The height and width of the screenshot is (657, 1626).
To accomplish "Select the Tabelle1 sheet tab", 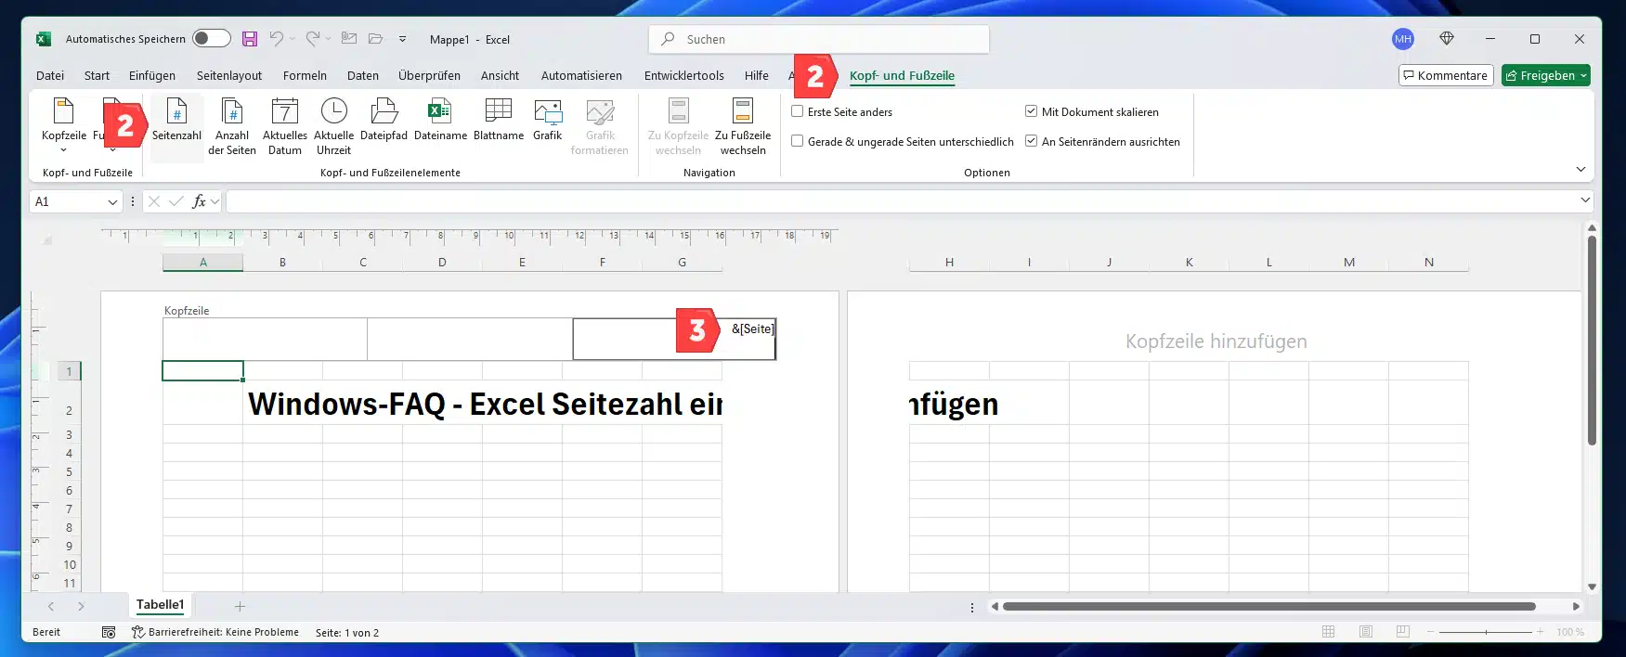I will pyautogui.click(x=161, y=605).
